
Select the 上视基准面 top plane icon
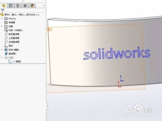pyautogui.click(x=6, y=38)
